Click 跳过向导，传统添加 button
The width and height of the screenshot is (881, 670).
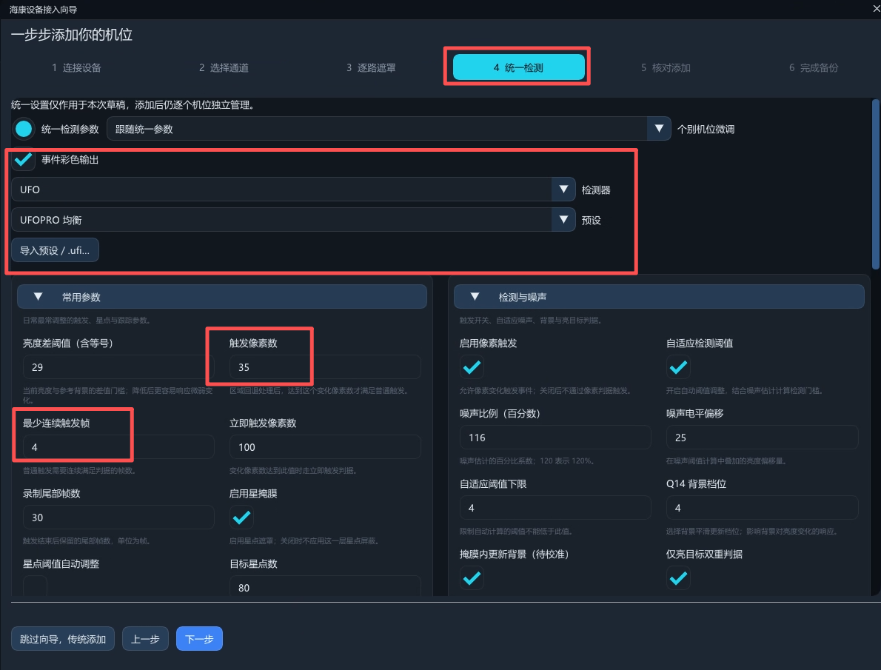(x=63, y=638)
